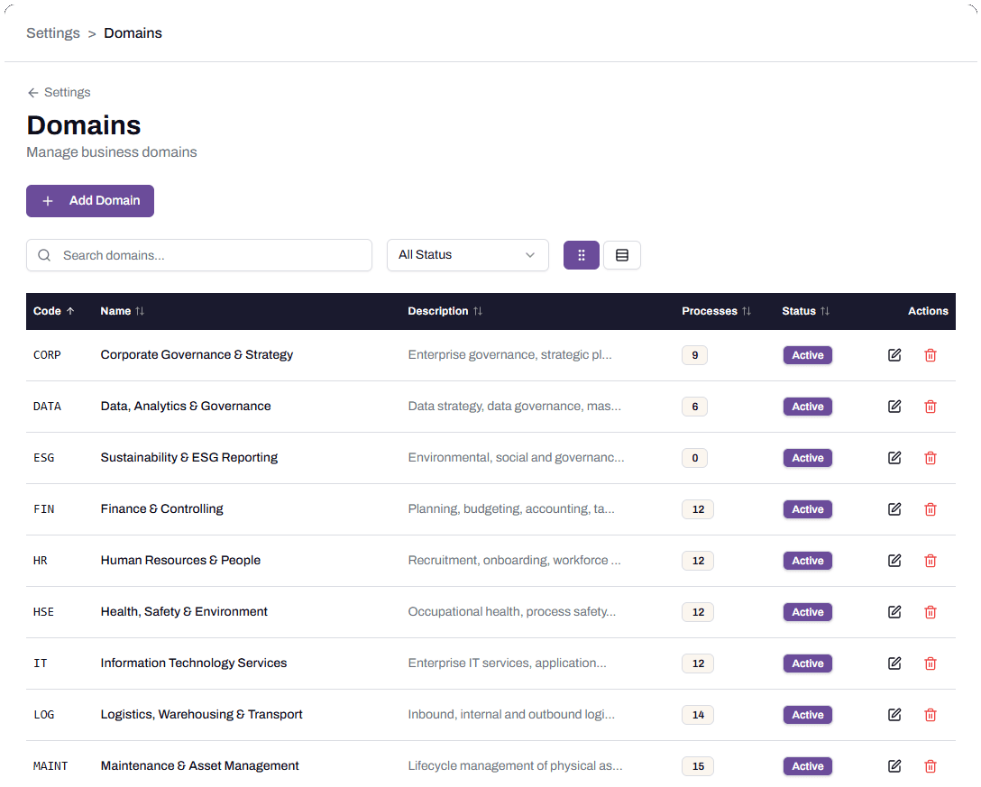The width and height of the screenshot is (981, 787).
Task: Focus the Search domains input field
Action: [199, 255]
